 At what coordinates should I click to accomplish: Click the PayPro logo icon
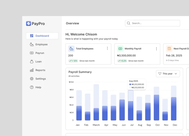coord(28,24)
